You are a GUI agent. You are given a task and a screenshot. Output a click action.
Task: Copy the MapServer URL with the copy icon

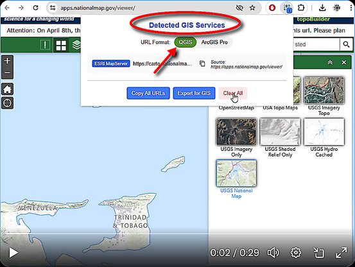pyautogui.click(x=202, y=64)
